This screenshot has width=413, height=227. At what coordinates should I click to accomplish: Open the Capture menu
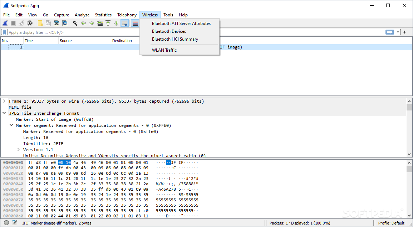[62, 15]
